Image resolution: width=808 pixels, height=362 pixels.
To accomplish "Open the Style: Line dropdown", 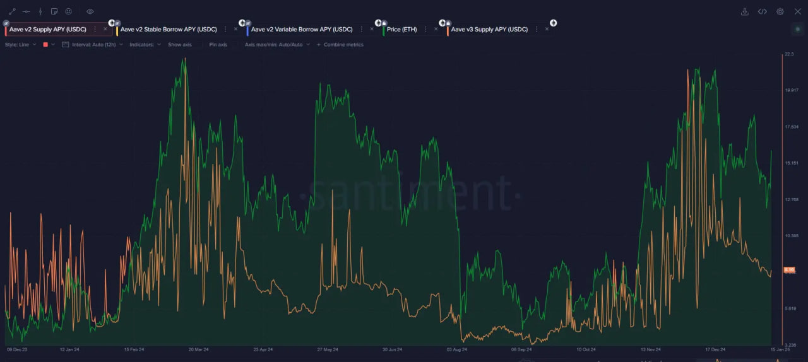I will pyautogui.click(x=21, y=45).
